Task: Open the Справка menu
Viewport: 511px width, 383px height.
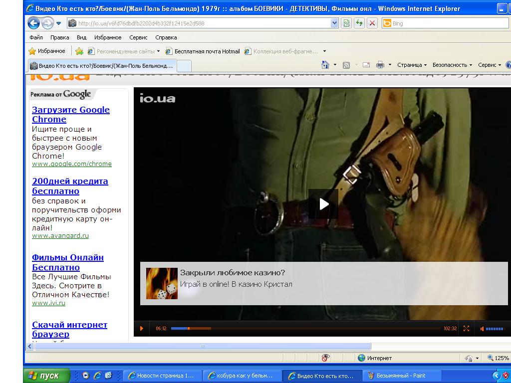Action: point(166,37)
